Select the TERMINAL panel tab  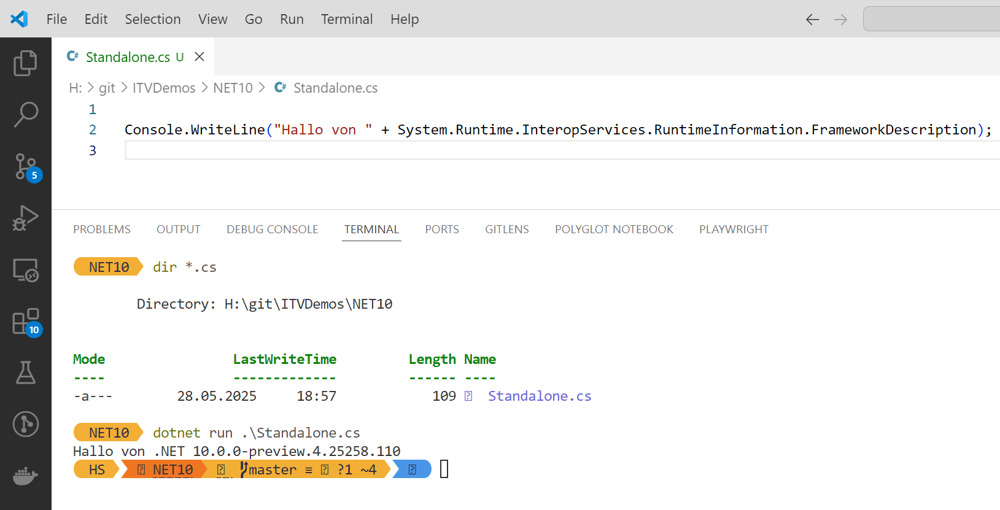pyautogui.click(x=371, y=229)
